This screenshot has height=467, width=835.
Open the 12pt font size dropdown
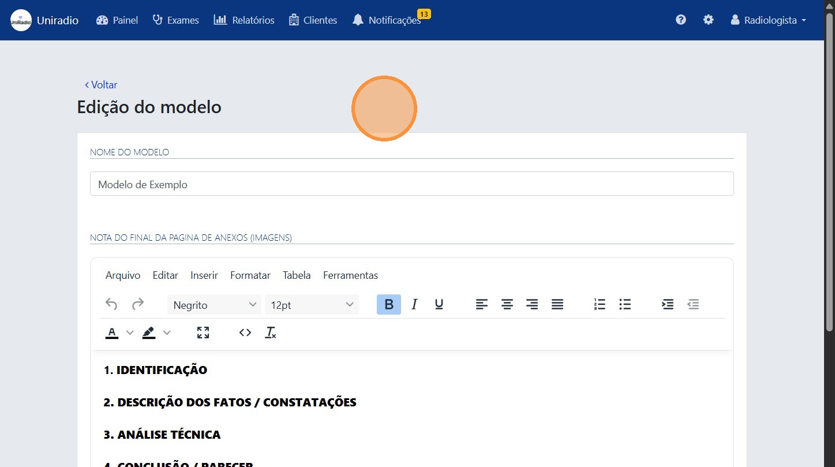(x=312, y=304)
